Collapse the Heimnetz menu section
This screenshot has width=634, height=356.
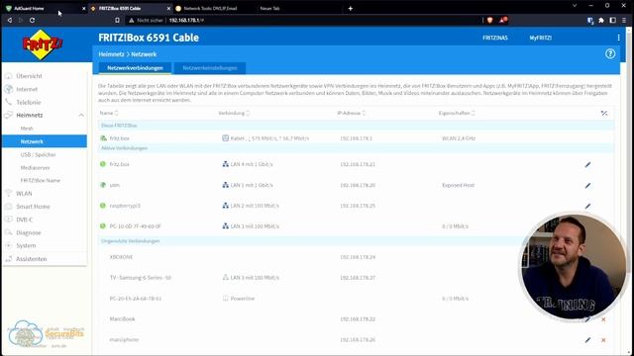[x=81, y=115]
